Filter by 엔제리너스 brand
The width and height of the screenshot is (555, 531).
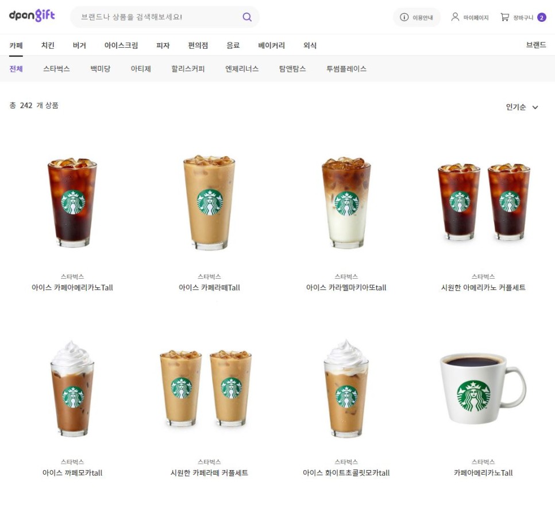[x=242, y=69]
